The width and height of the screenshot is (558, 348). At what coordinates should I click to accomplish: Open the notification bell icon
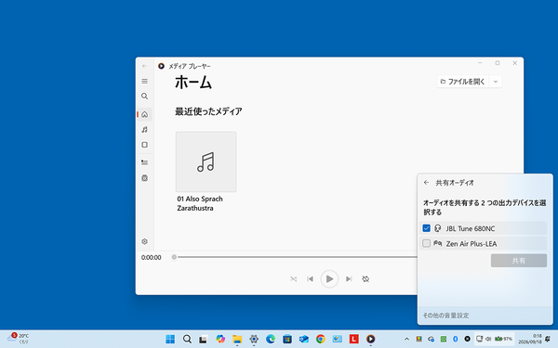click(x=548, y=339)
